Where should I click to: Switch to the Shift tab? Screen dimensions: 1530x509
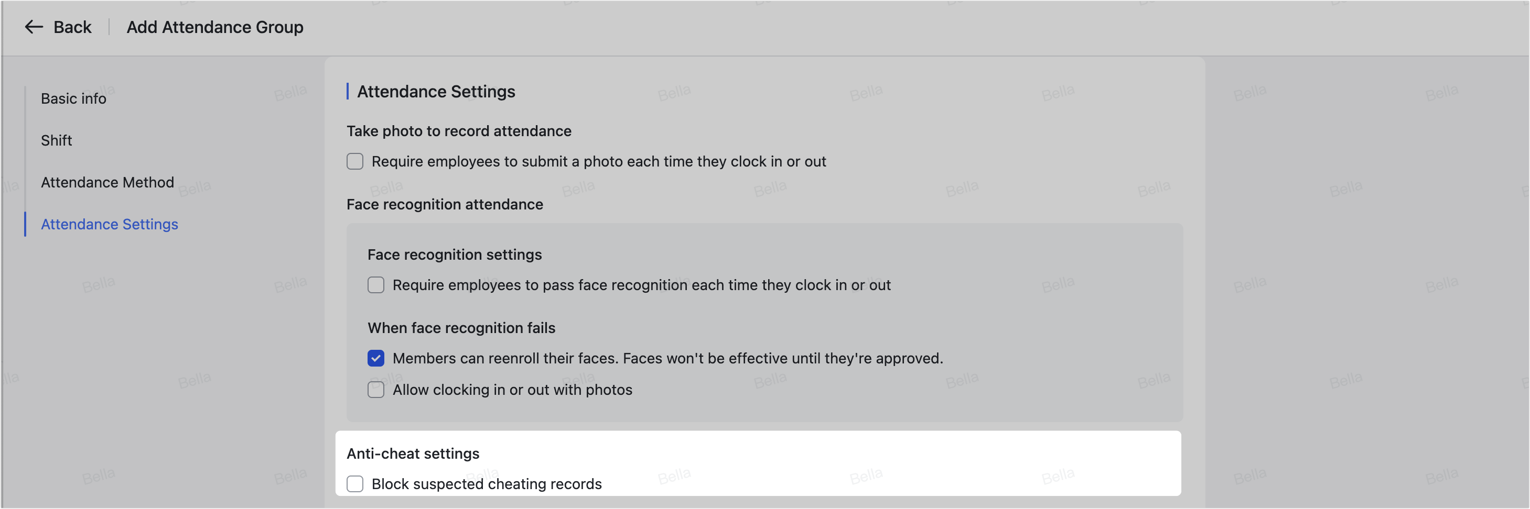coord(57,140)
